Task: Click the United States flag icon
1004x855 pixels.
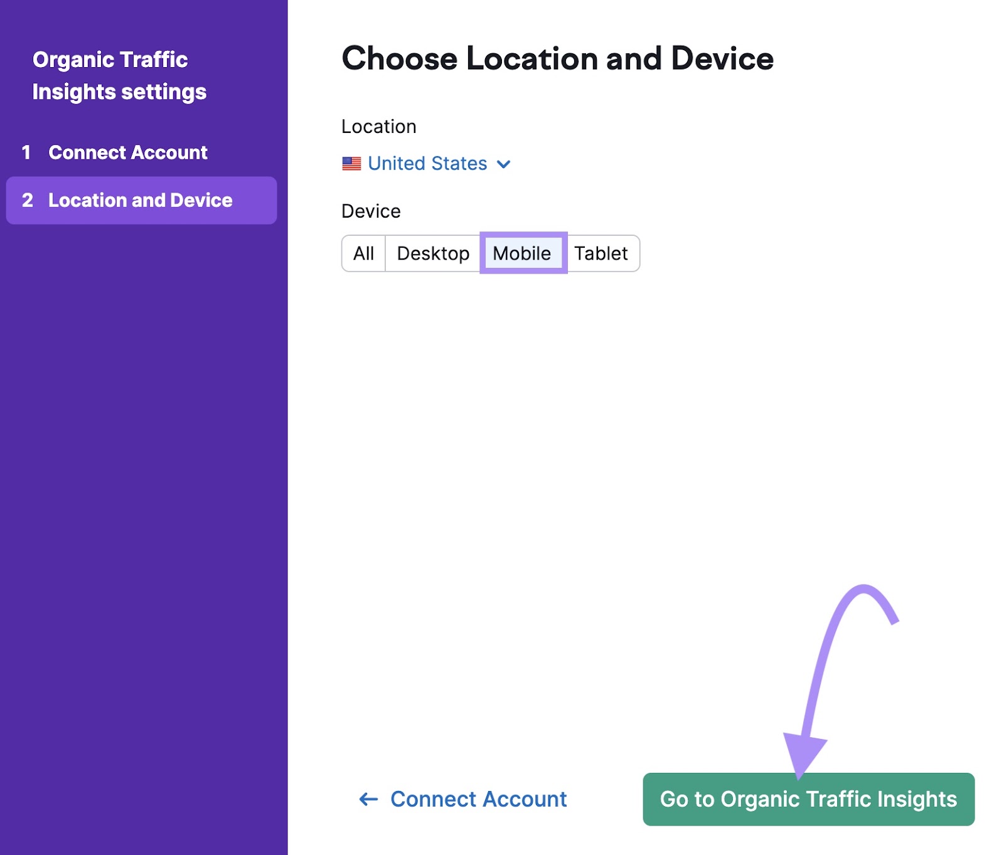Action: click(x=352, y=164)
